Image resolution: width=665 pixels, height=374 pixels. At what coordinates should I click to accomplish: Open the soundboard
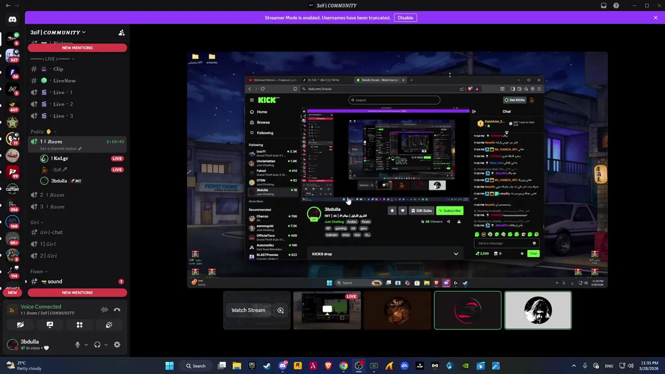[109, 325]
